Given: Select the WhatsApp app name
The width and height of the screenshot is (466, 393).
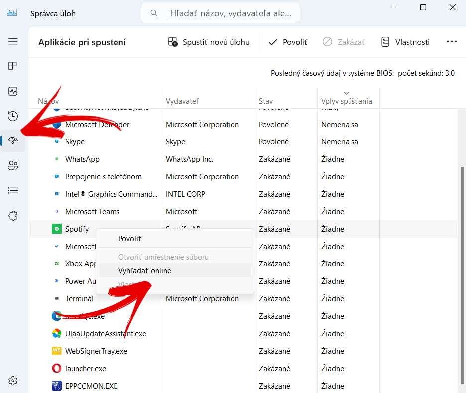Looking at the screenshot, I should tap(82, 159).
